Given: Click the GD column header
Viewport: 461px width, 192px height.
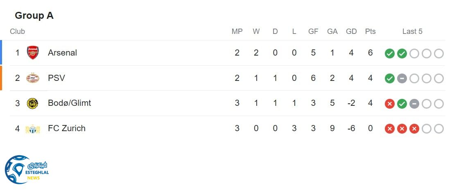Looking at the screenshot, I should click(351, 31).
